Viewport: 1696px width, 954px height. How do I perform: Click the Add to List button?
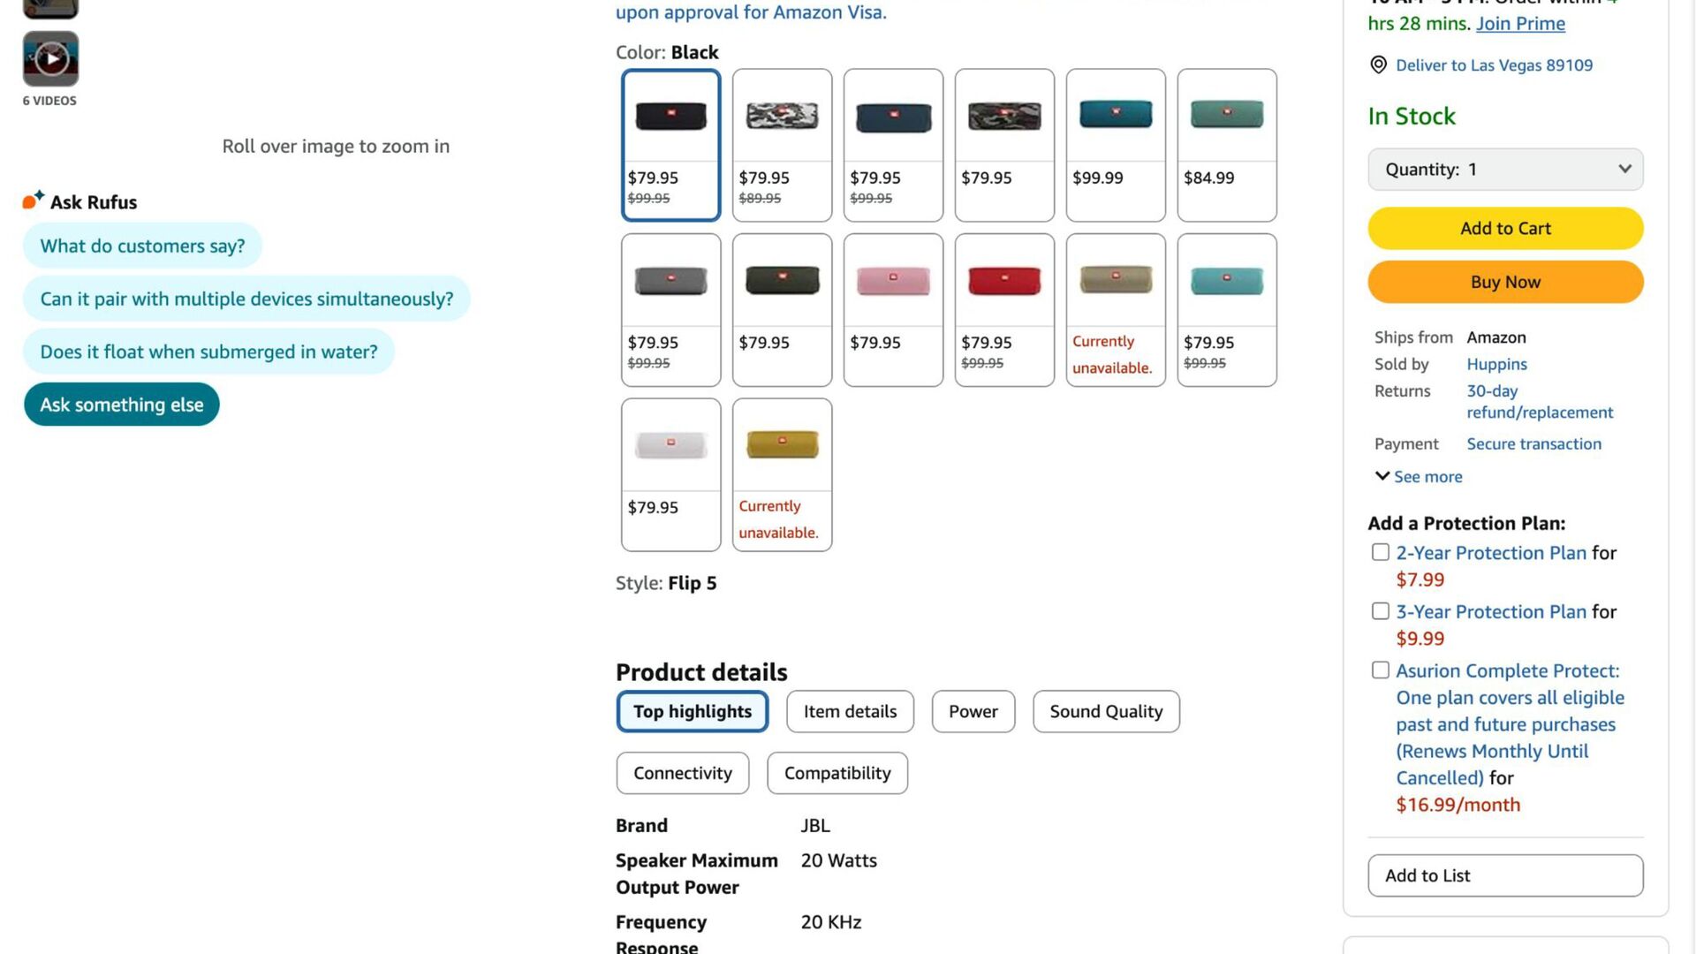point(1505,875)
